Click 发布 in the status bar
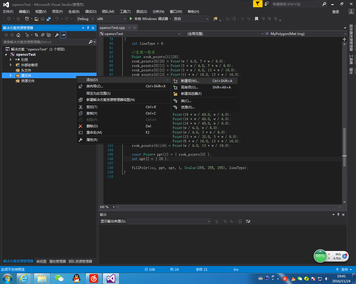The height and width of the screenshot is (284, 356). point(344,270)
